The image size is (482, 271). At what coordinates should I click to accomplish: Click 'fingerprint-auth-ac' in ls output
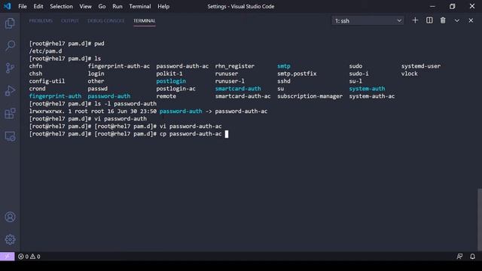tap(119, 66)
